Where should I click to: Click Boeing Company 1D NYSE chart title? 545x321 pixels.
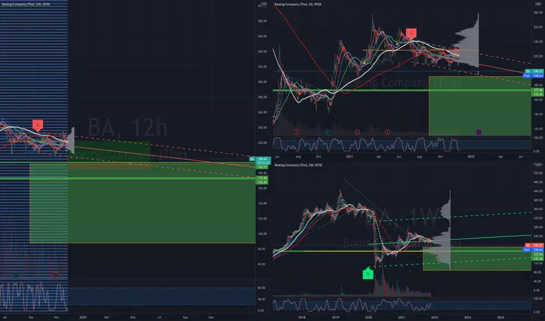coord(298,4)
